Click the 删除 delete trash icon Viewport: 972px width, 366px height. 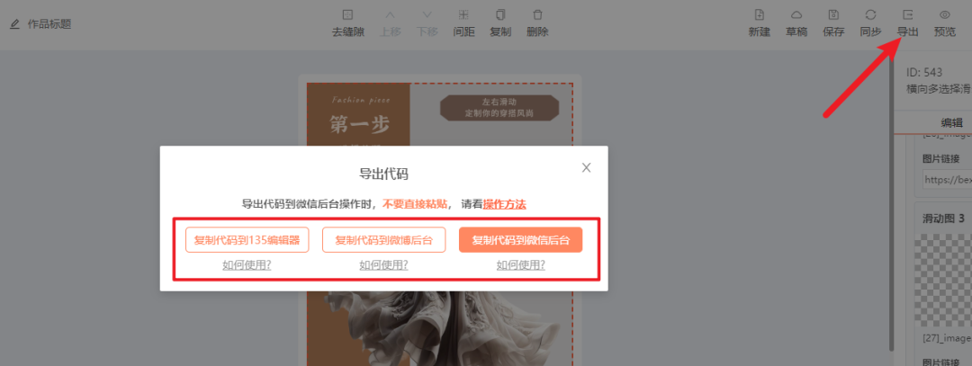(x=537, y=14)
